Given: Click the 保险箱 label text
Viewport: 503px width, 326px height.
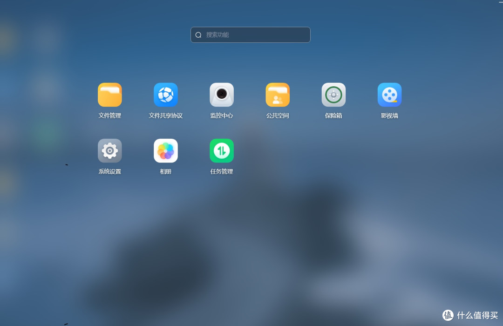Looking at the screenshot, I should [333, 115].
